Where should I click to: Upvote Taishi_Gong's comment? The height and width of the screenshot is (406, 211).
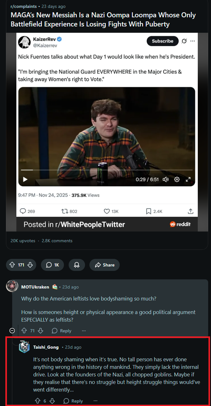point(37,401)
